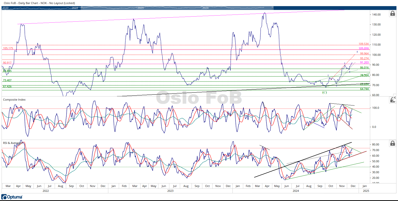Click the 64.744 level label

tap(364, 89)
